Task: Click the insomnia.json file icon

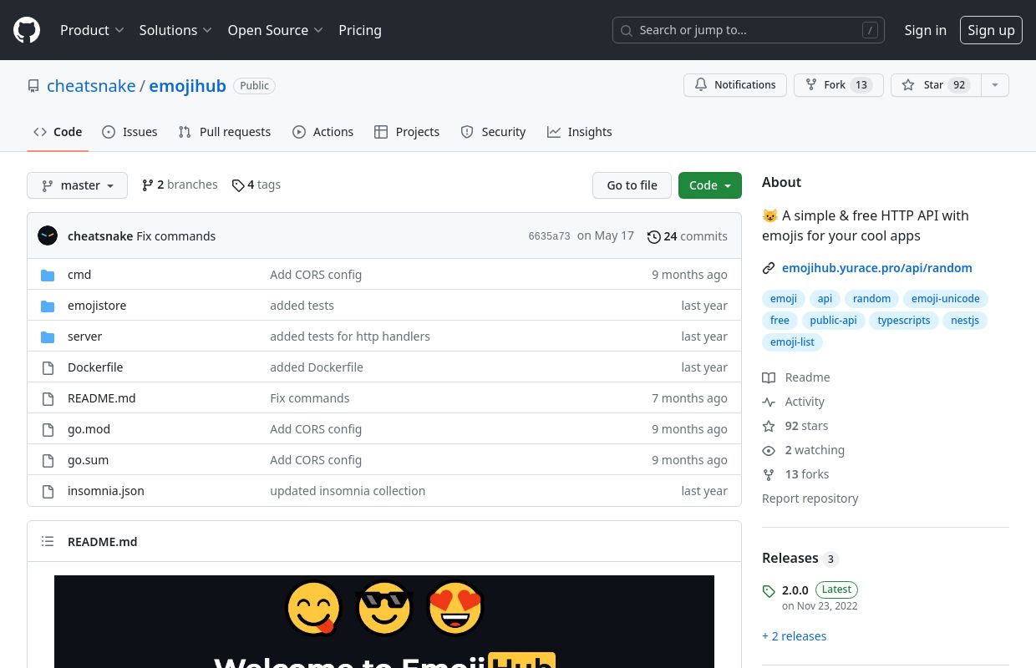Action: coord(48,491)
